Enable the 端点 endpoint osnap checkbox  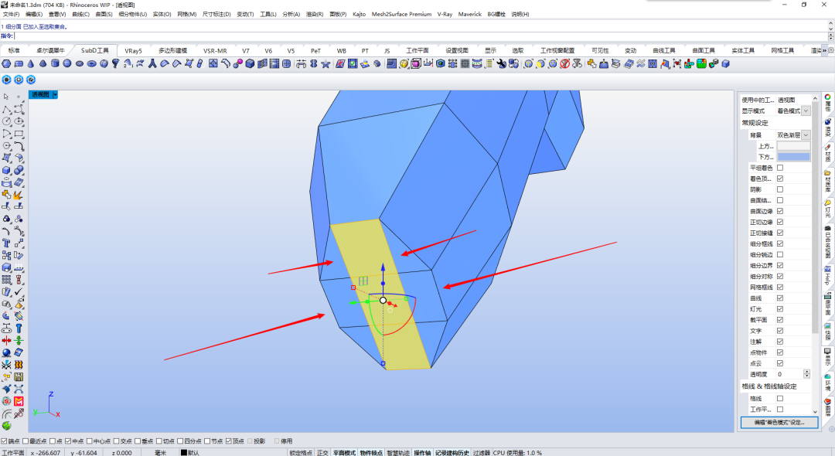click(x=5, y=441)
